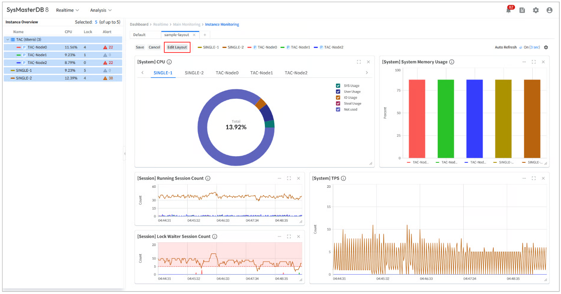
Task: Open the Analysis dropdown menu
Action: [101, 10]
